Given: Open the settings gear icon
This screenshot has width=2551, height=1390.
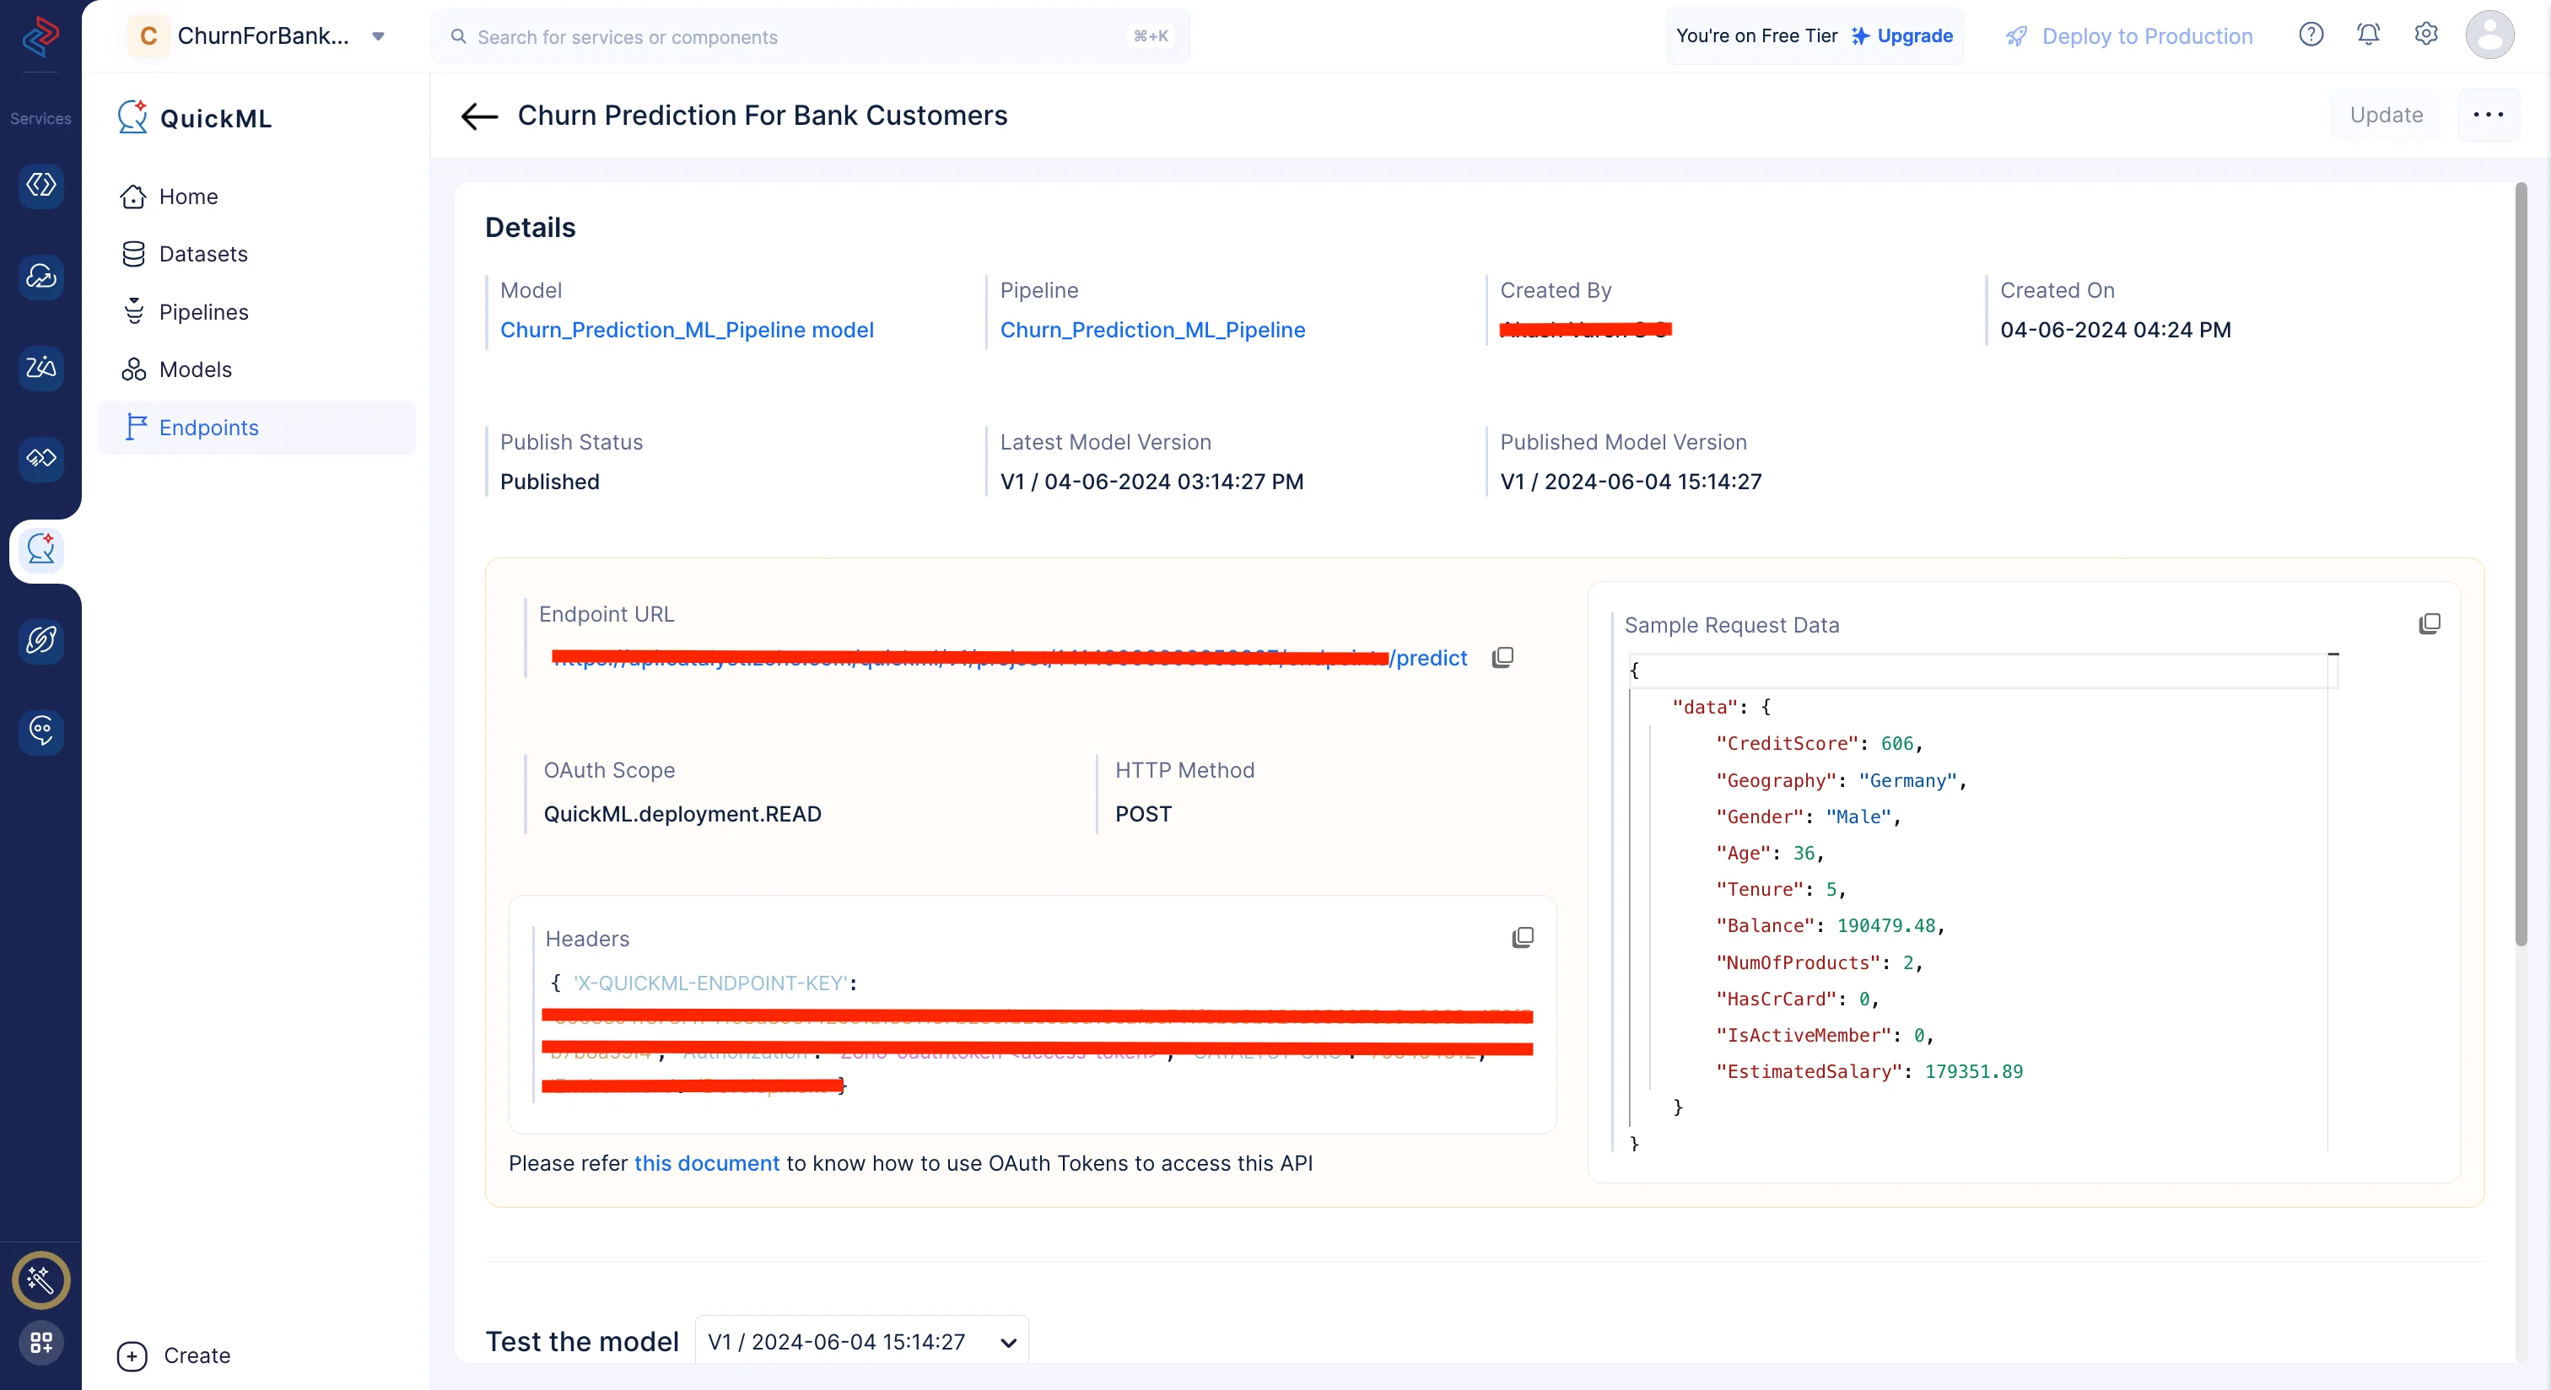Looking at the screenshot, I should [2425, 35].
